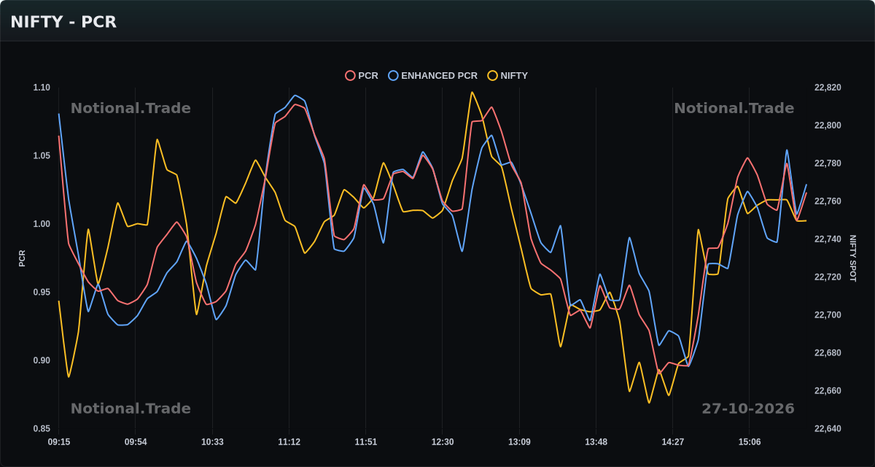Screen dimensions: 875x467
Task: Click the 22,760 right axis value
Action: point(828,201)
